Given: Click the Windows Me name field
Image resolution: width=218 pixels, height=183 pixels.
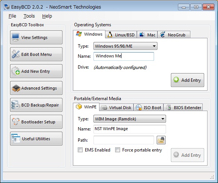Looking at the screenshot, I should pos(124,56).
